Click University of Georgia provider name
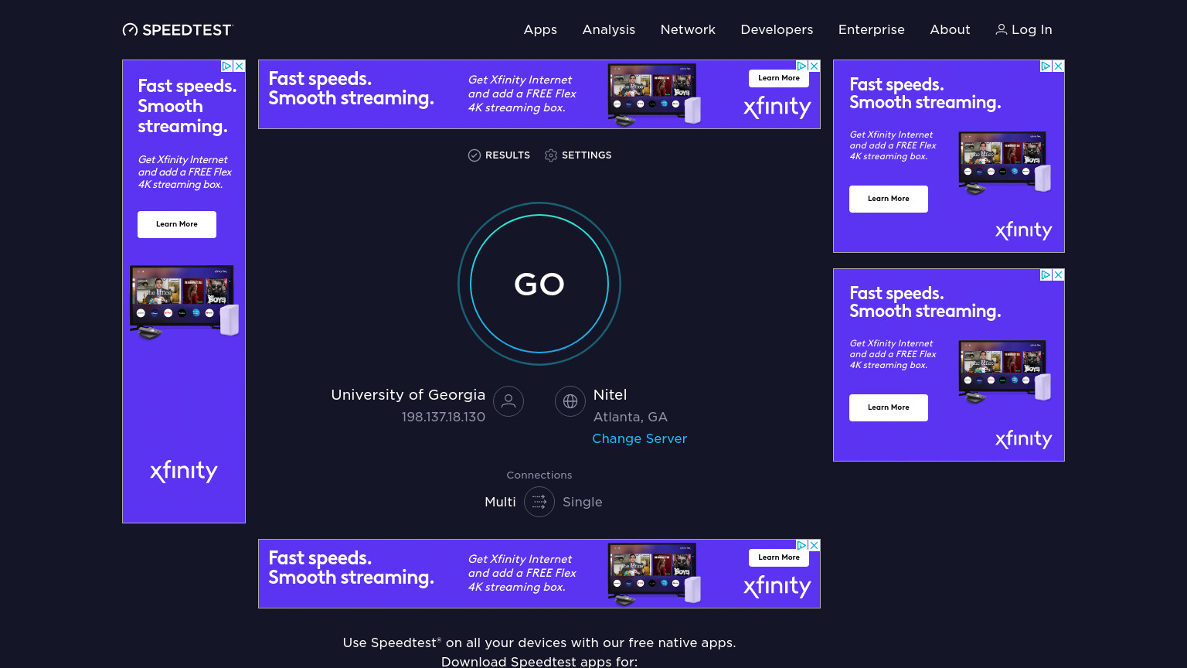Image resolution: width=1187 pixels, height=668 pixels. pyautogui.click(x=408, y=394)
